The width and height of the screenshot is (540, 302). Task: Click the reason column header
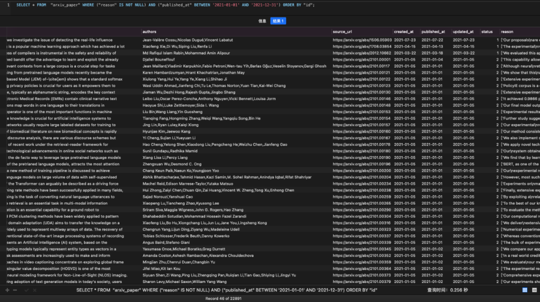click(506, 31)
